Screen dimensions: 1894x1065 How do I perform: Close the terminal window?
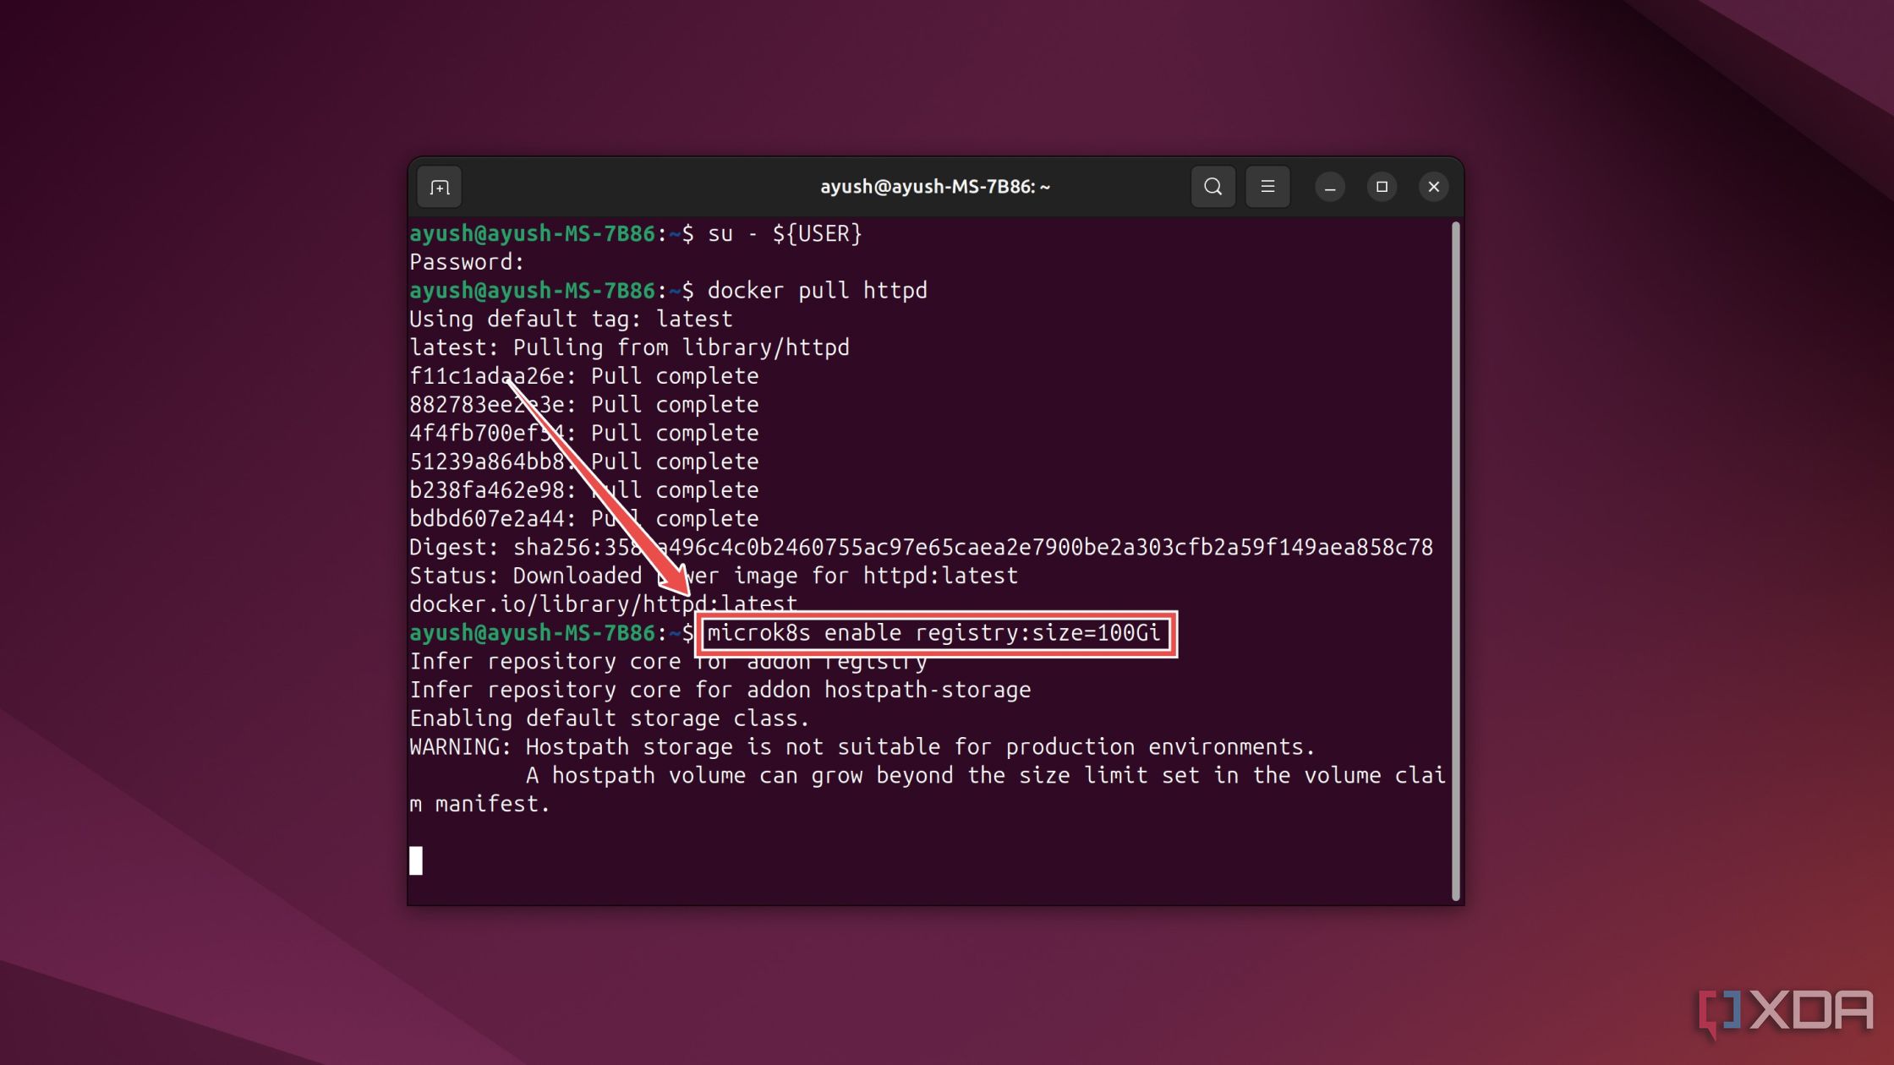point(1434,187)
